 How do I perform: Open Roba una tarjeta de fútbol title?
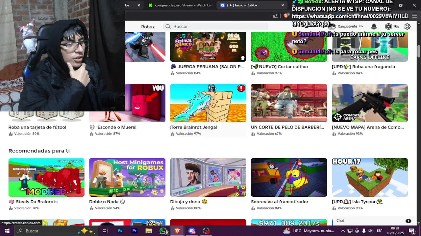click(x=37, y=127)
